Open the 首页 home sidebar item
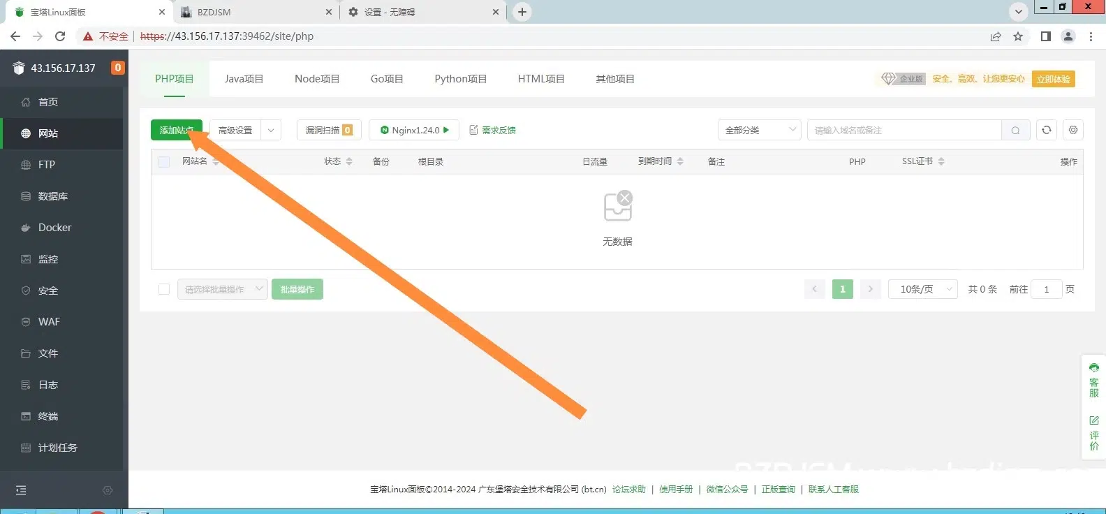This screenshot has height=514, width=1106. coord(61,102)
